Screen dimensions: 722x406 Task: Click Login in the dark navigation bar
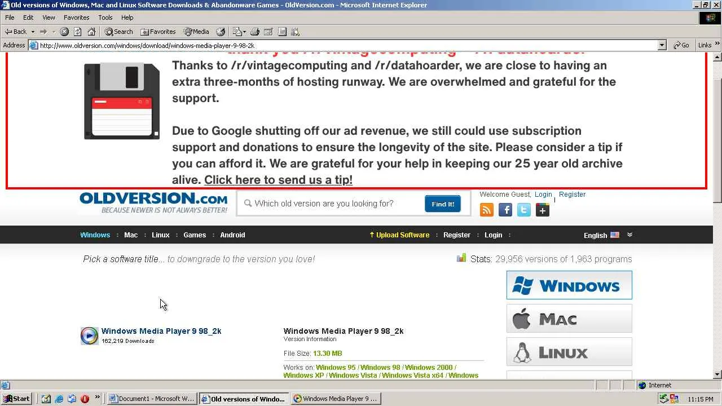pyautogui.click(x=493, y=235)
